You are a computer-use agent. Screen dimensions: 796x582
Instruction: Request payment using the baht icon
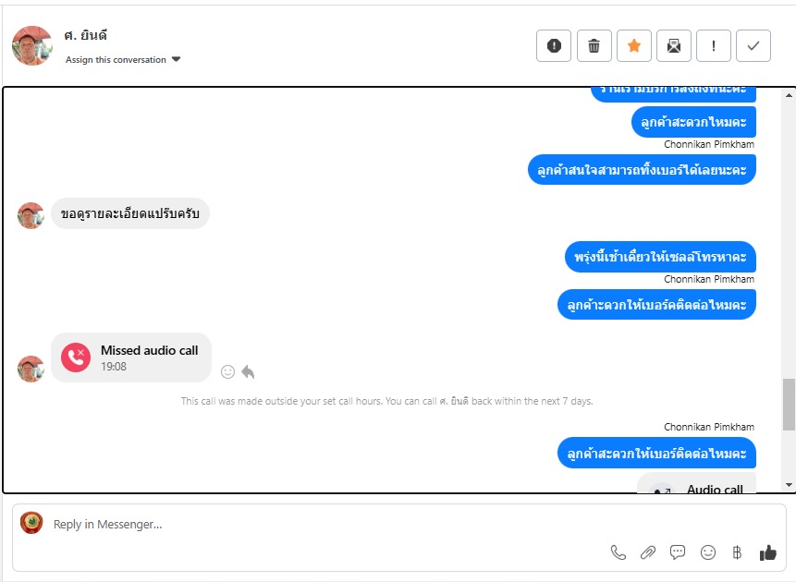pyautogui.click(x=737, y=552)
